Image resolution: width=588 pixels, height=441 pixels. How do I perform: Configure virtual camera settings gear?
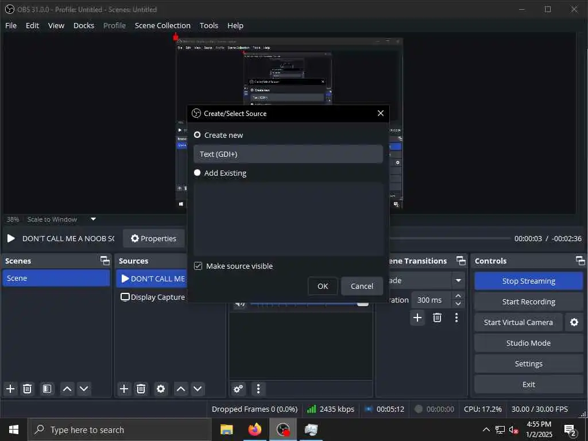click(574, 322)
